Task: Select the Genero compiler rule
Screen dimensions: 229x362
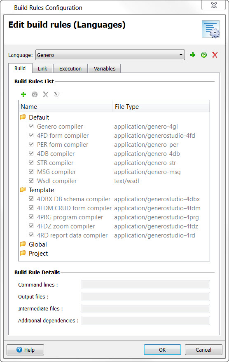Action: pos(60,127)
